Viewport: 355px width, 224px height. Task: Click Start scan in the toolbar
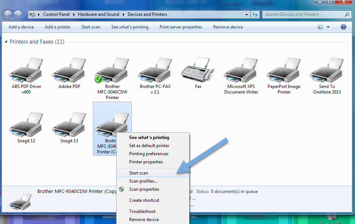91,27
